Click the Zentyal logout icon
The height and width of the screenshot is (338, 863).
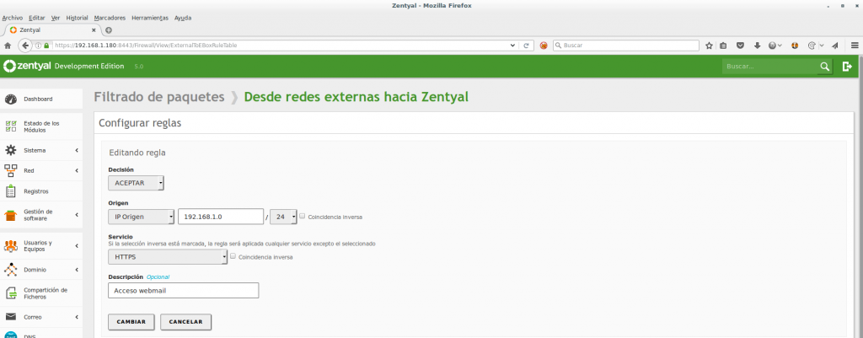coord(847,66)
